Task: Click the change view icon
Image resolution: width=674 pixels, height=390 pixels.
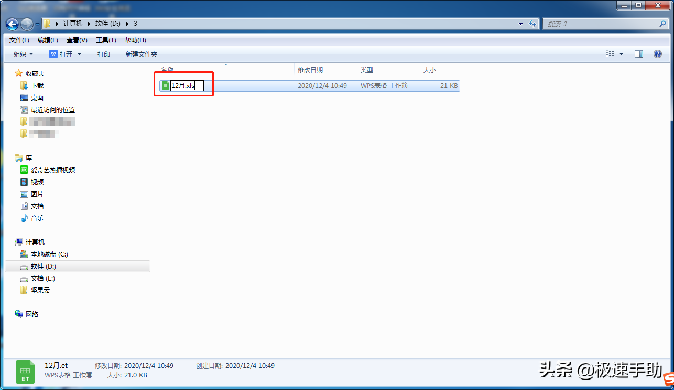Action: [610, 54]
